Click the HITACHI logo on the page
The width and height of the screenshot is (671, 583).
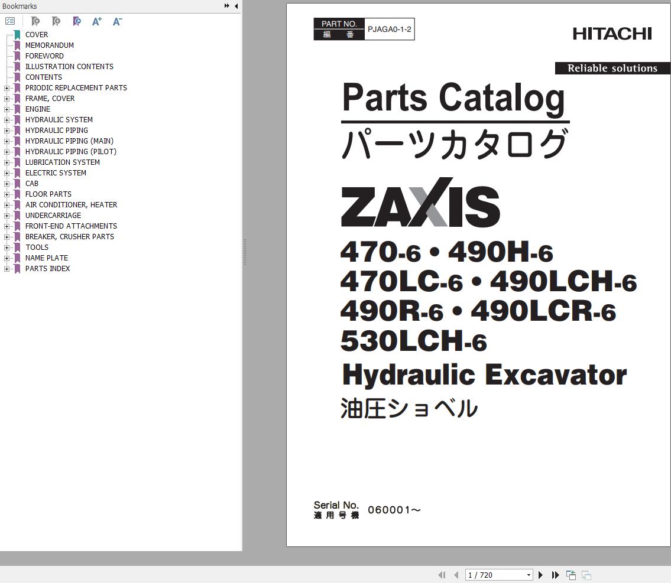pyautogui.click(x=612, y=34)
